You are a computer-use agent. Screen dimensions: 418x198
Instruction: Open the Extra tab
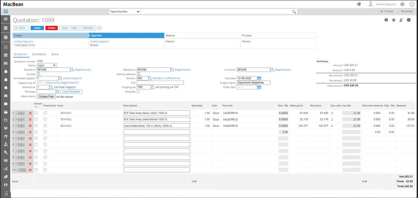(55, 54)
